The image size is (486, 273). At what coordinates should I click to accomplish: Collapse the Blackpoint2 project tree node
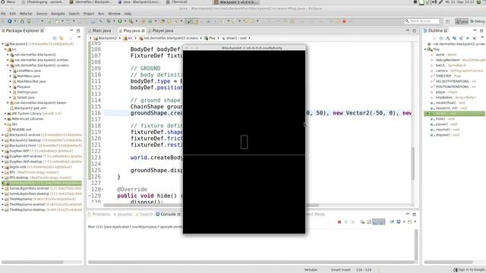3,44
